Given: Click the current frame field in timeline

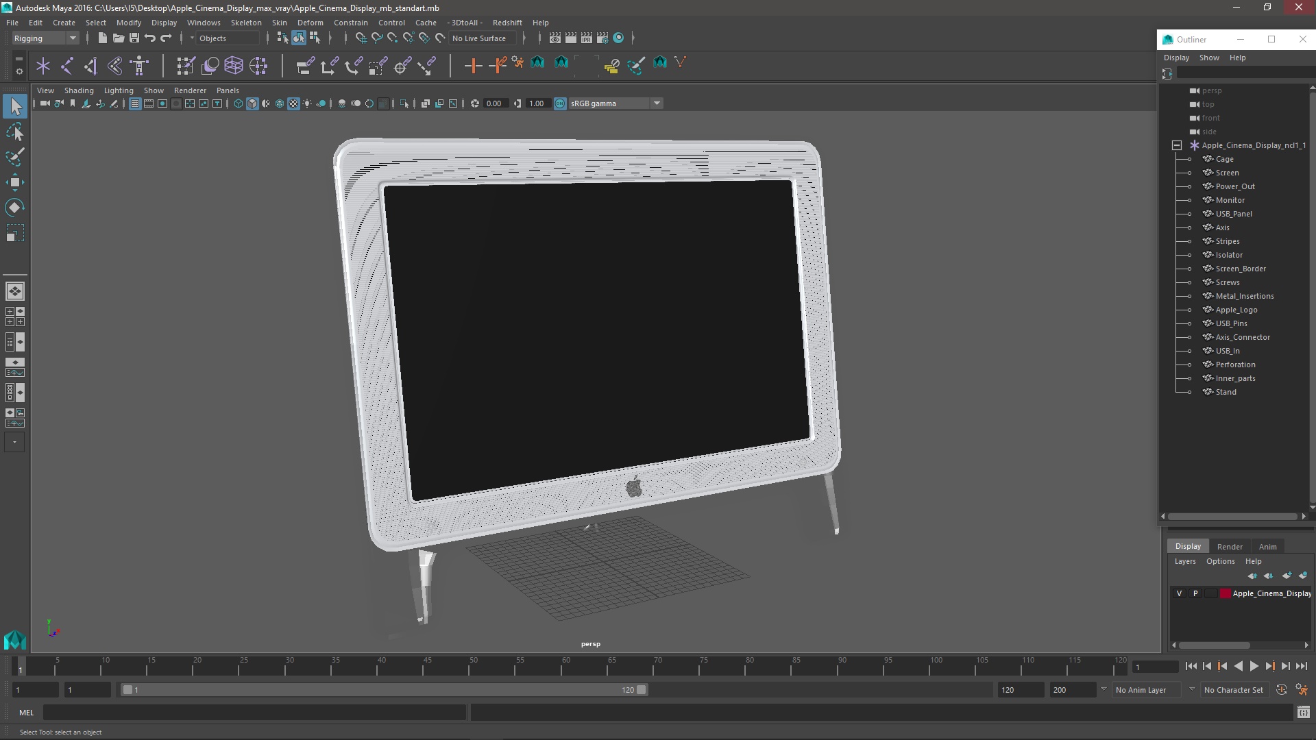Looking at the screenshot, I should pos(1156,667).
